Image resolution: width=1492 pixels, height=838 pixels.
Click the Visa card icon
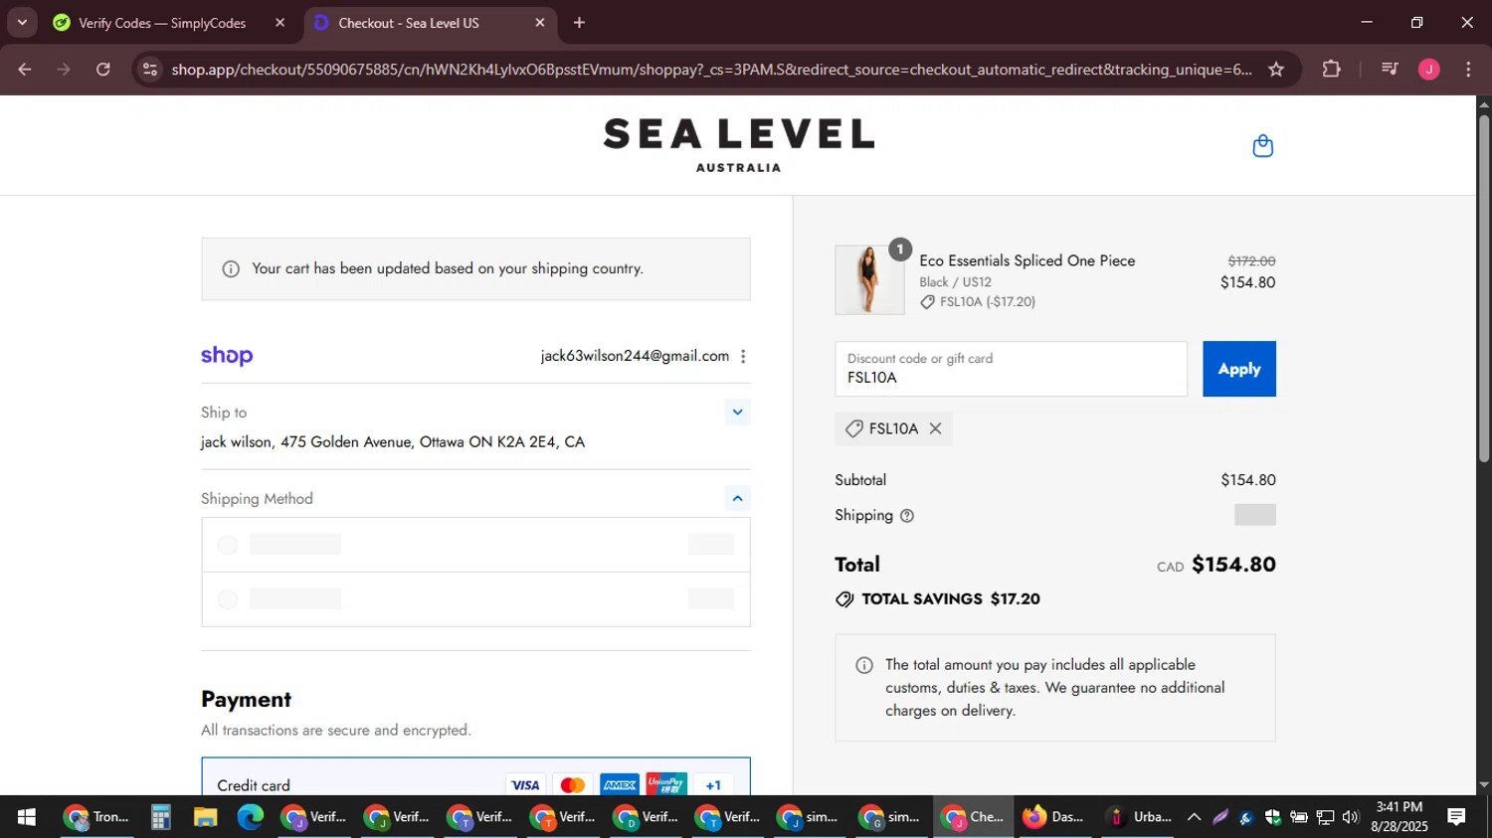pyautogui.click(x=525, y=785)
